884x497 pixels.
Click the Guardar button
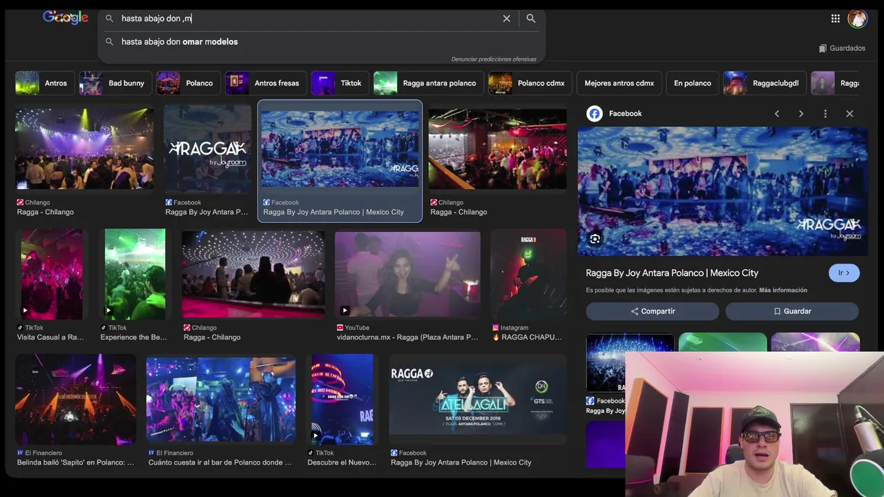pos(792,311)
